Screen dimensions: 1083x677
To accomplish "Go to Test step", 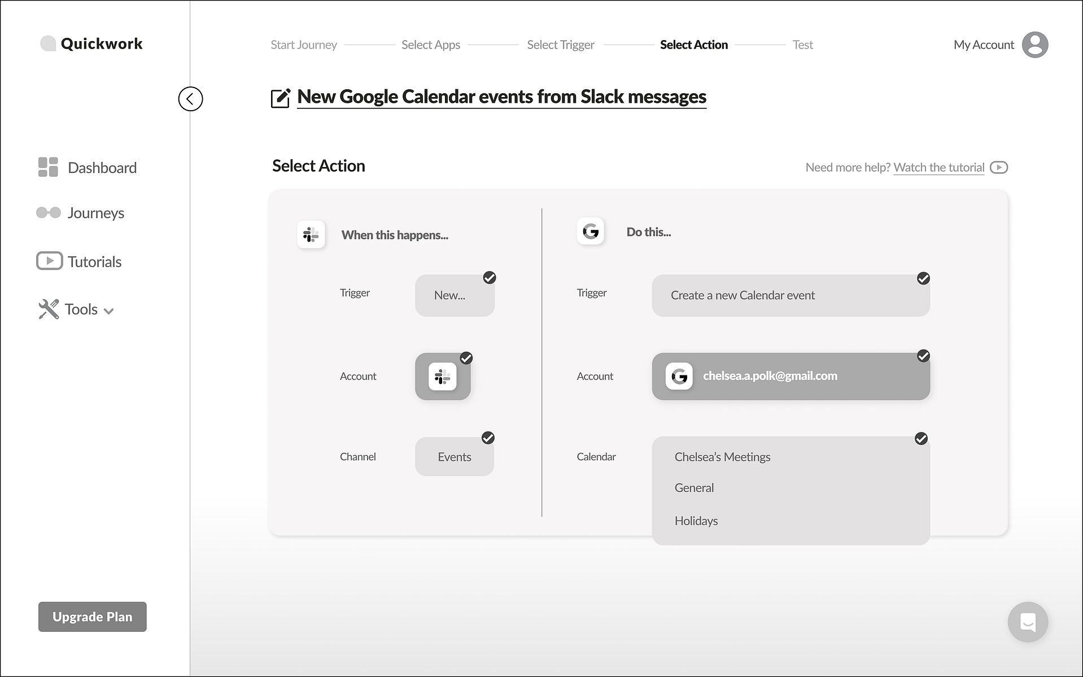I will [x=802, y=45].
